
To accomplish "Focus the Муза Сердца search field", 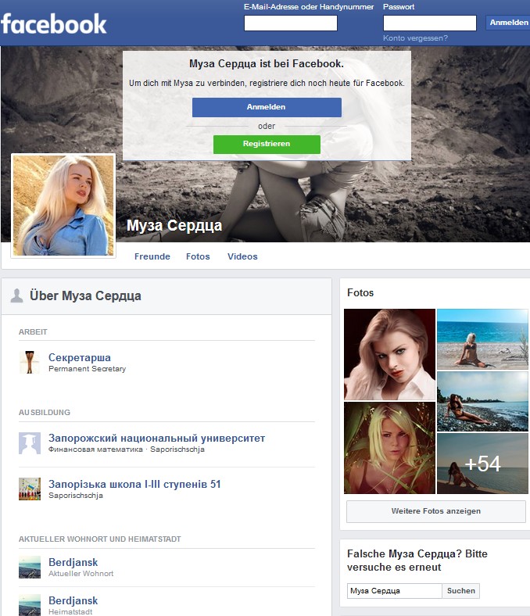I will pyautogui.click(x=395, y=591).
